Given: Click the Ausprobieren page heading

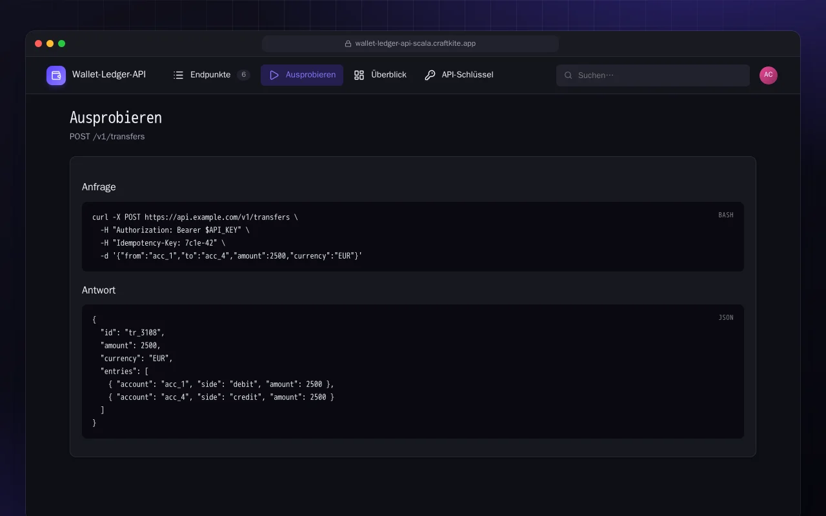Looking at the screenshot, I should click(116, 117).
